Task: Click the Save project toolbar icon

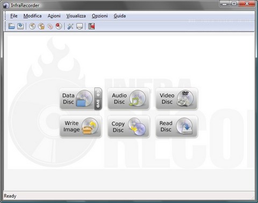Action: [20, 26]
